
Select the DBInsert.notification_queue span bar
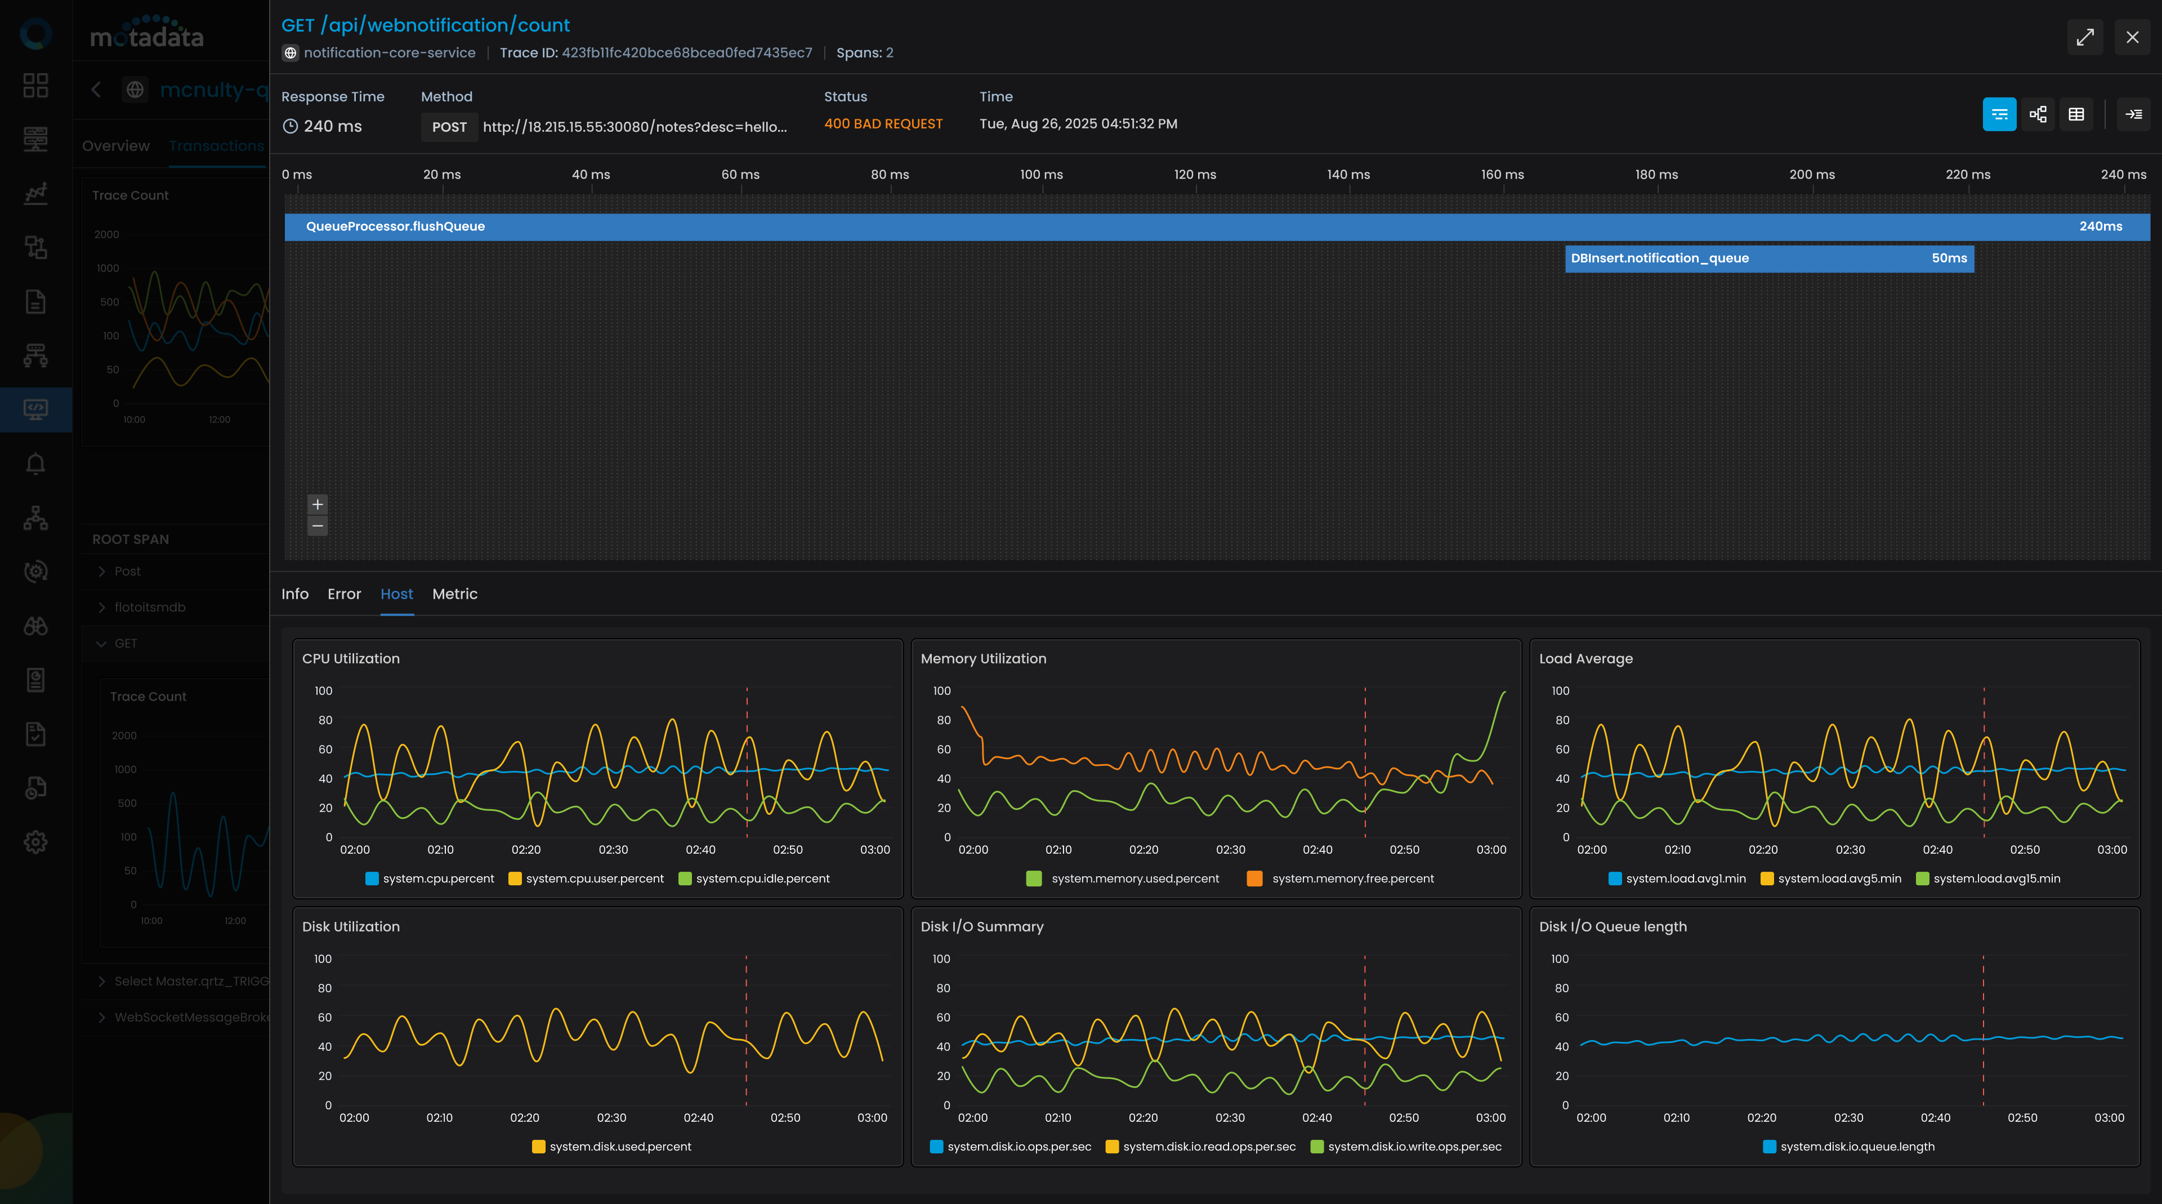[1768, 258]
